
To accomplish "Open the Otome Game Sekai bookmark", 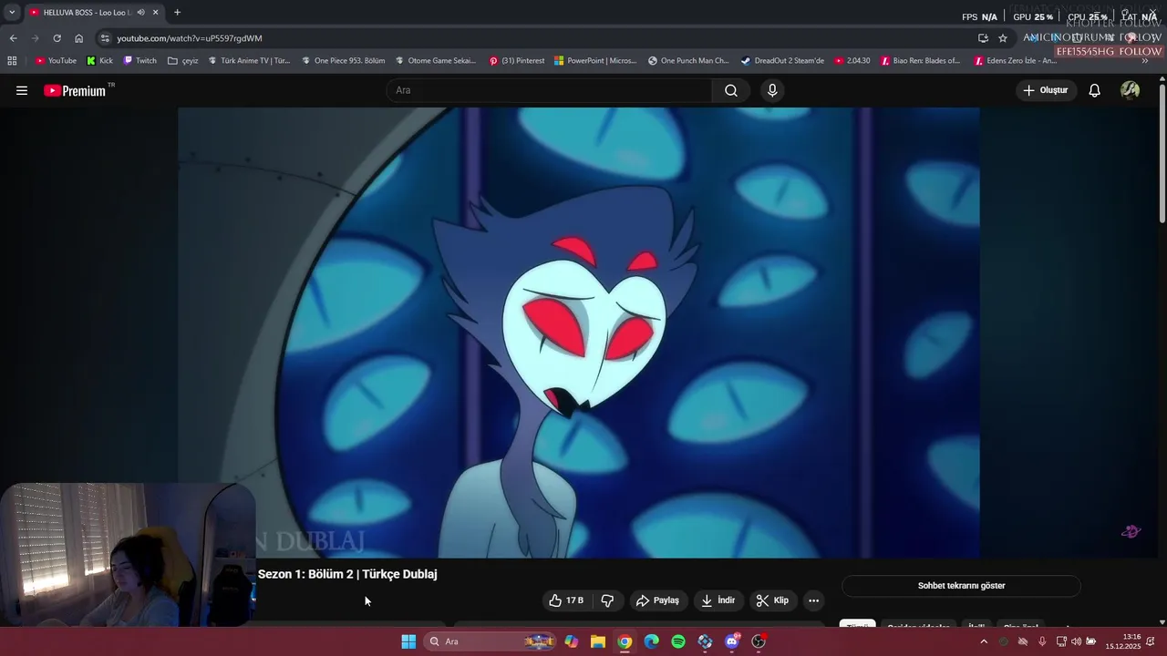I will tap(436, 61).
